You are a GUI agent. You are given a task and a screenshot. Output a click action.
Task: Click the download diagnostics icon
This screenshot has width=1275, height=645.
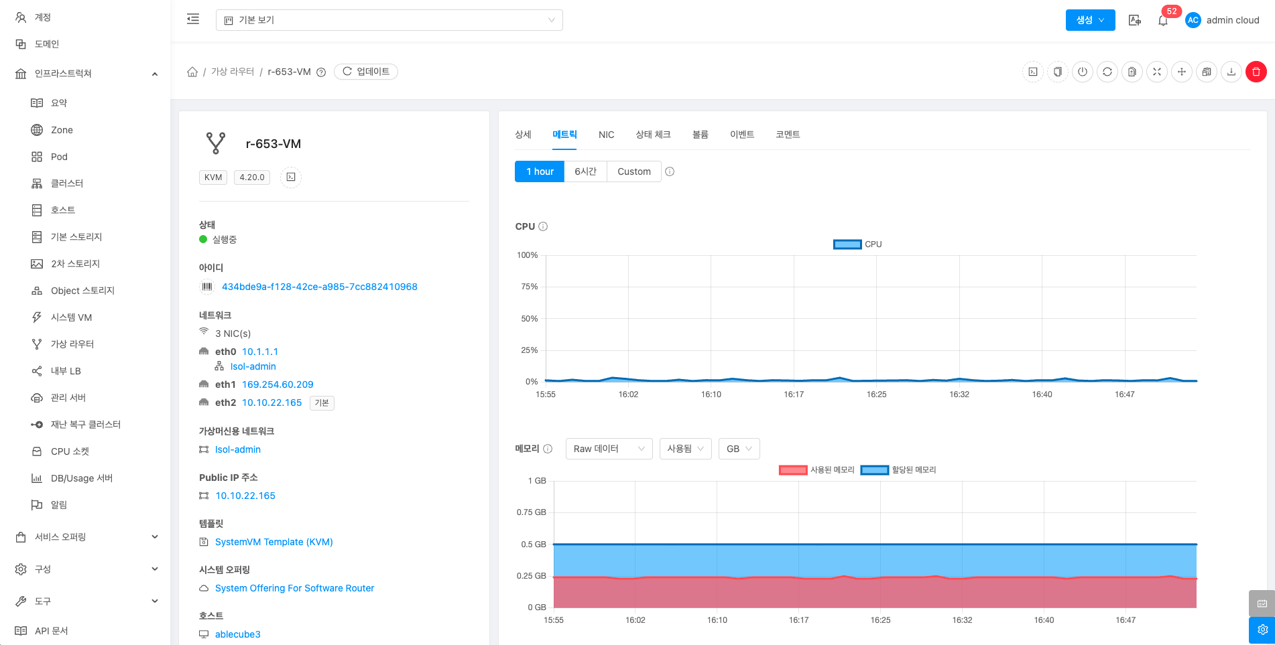pyautogui.click(x=1231, y=72)
